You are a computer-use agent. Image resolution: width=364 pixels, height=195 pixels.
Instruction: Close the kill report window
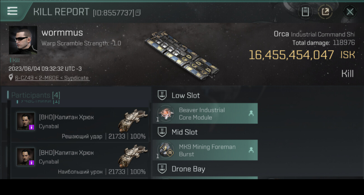point(350,12)
